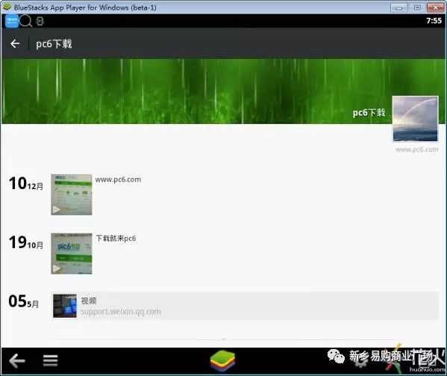Go back using the header arrow

pos(15,43)
